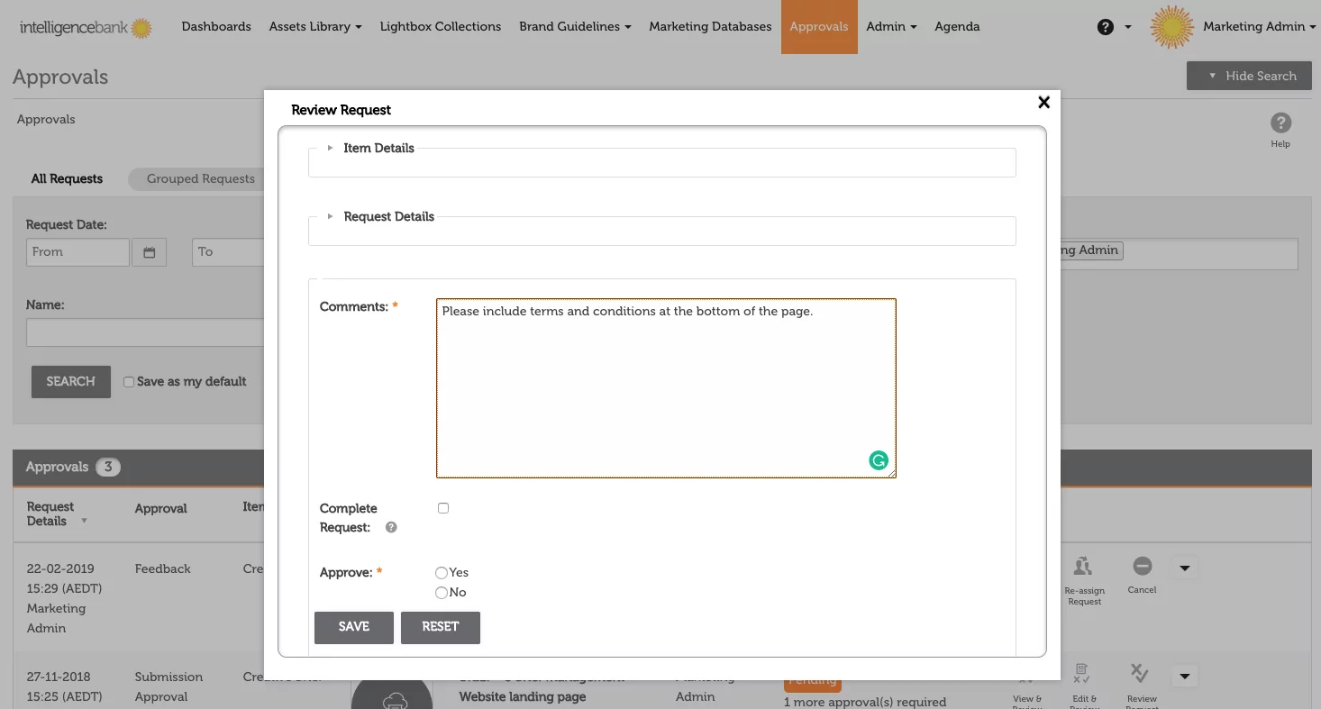Image resolution: width=1321 pixels, height=709 pixels.
Task: Click the Help icon on Approvals page
Action: [x=1280, y=124]
